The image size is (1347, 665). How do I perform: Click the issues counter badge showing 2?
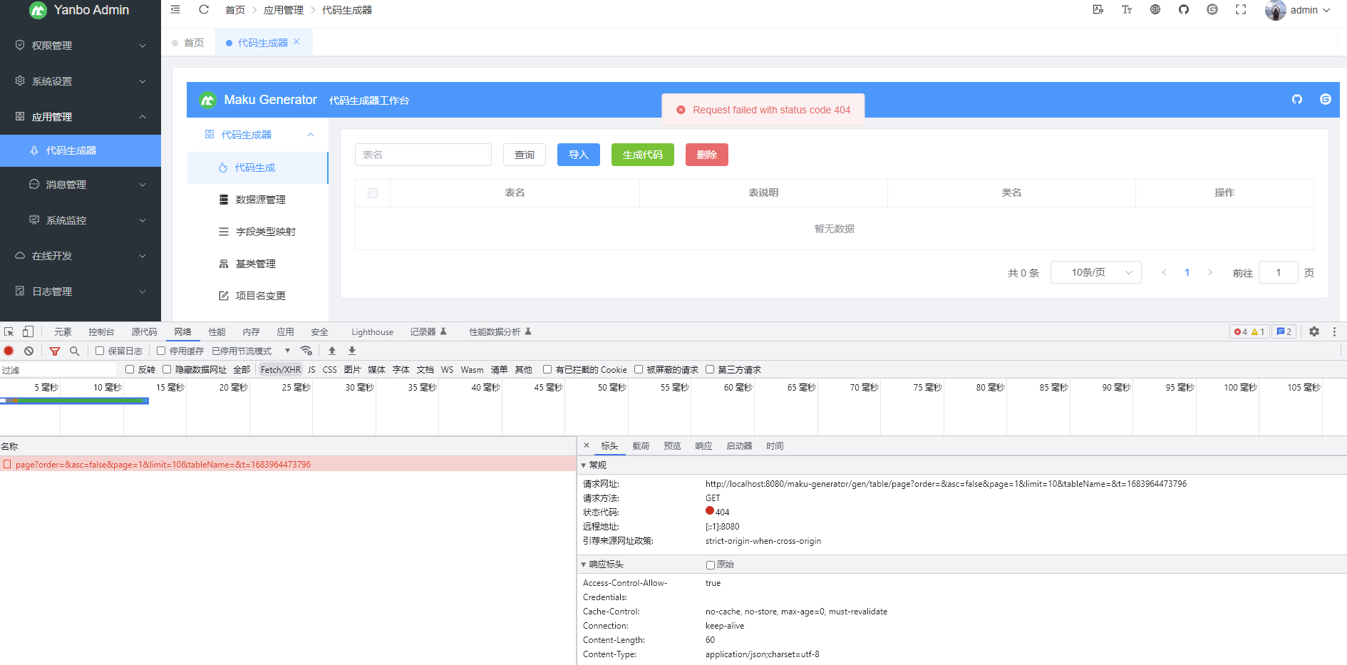click(1284, 332)
